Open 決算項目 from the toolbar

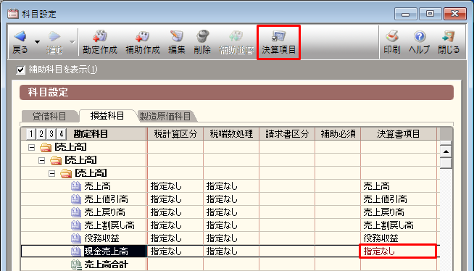pos(278,43)
